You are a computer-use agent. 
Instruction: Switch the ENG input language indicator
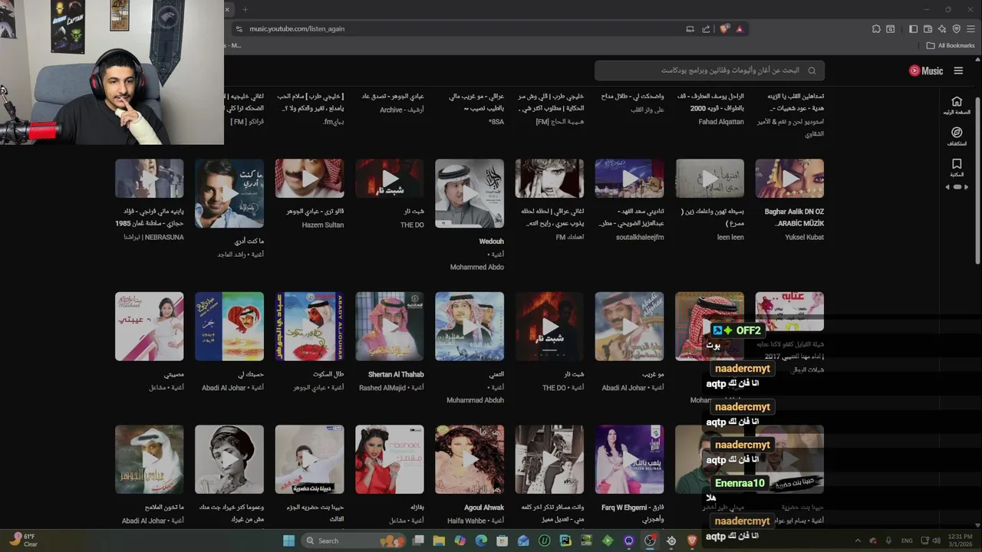[907, 540]
